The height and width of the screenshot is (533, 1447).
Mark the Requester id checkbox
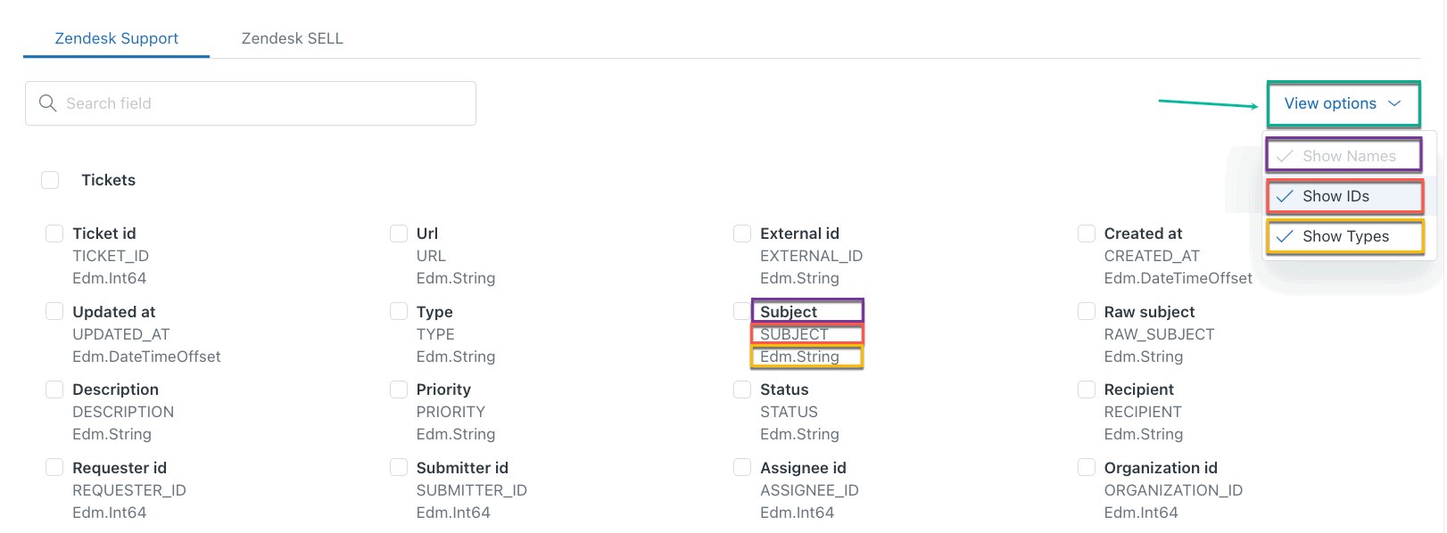(x=54, y=468)
